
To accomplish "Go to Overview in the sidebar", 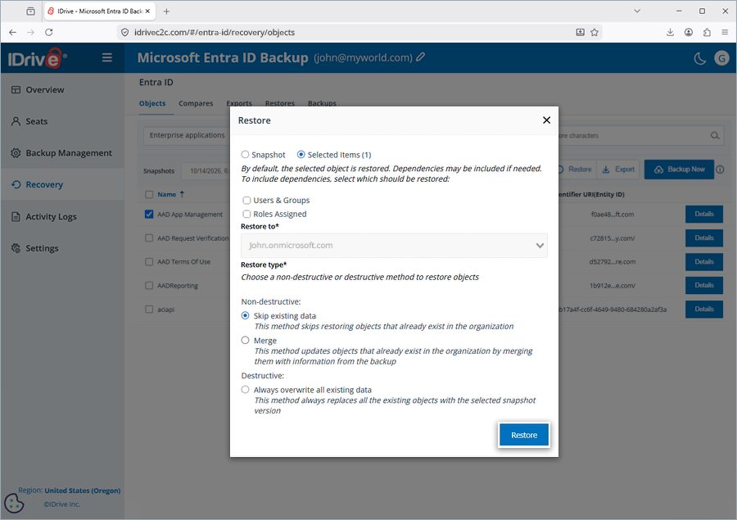I will [x=45, y=90].
